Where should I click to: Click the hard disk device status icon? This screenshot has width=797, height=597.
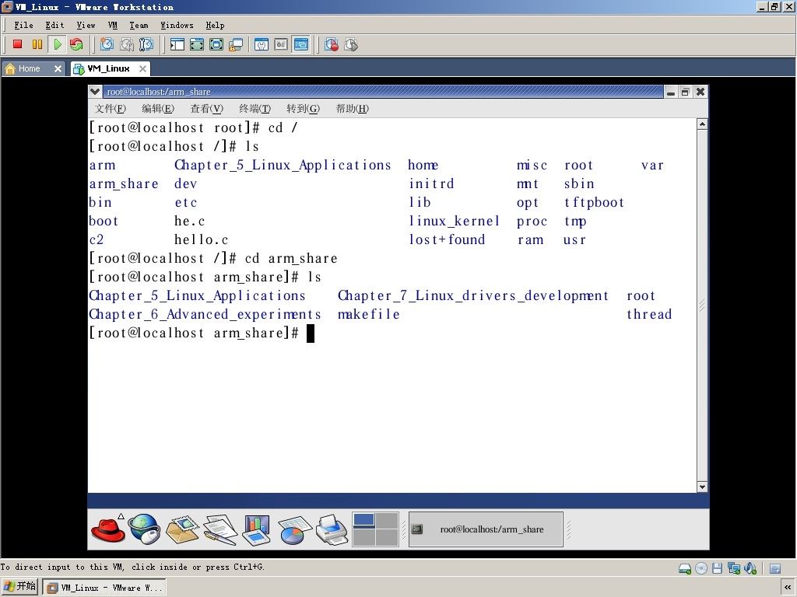[685, 568]
